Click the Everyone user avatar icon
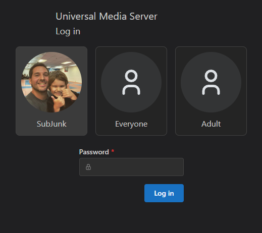The image size is (262, 233). 131,82
